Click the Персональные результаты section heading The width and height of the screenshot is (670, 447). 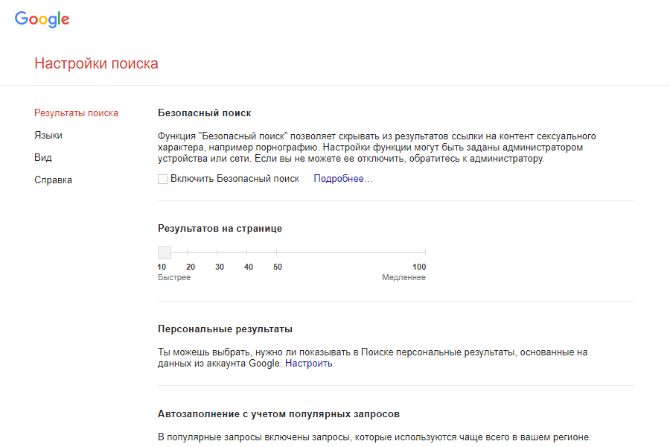tap(225, 329)
